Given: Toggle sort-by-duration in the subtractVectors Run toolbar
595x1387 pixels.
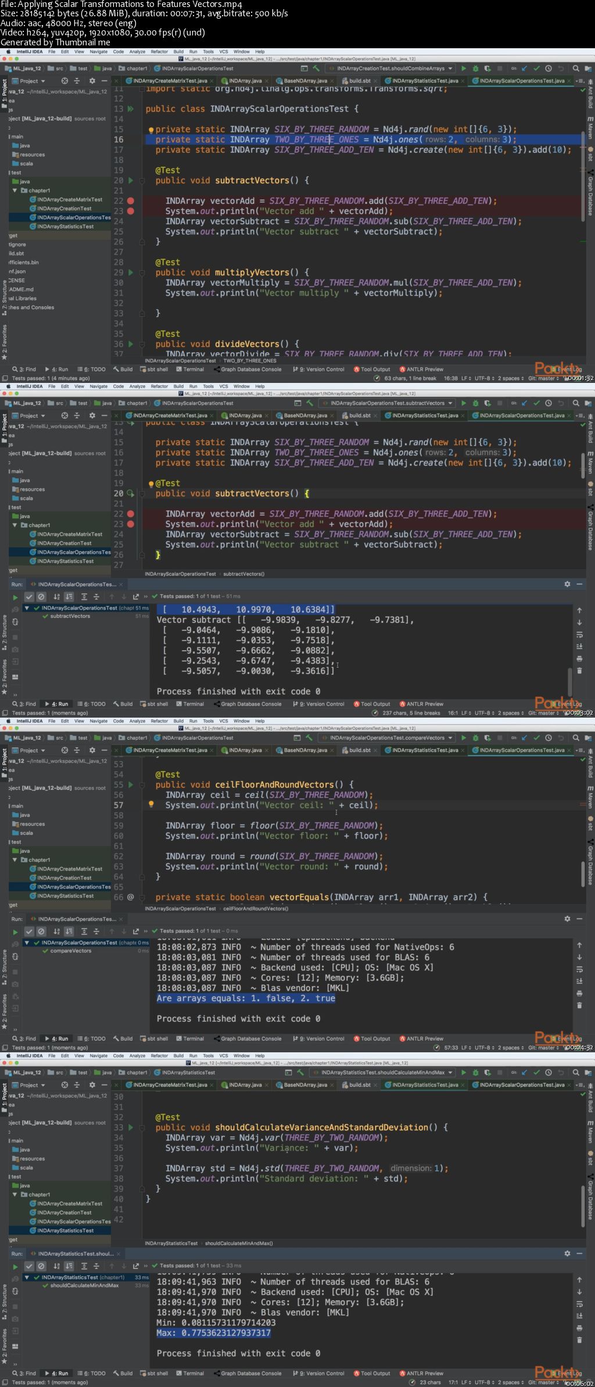Looking at the screenshot, I should pos(69,597).
